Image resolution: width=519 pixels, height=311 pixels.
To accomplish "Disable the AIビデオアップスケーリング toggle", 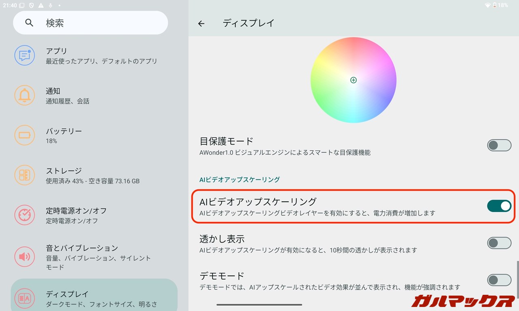I will click(x=499, y=206).
